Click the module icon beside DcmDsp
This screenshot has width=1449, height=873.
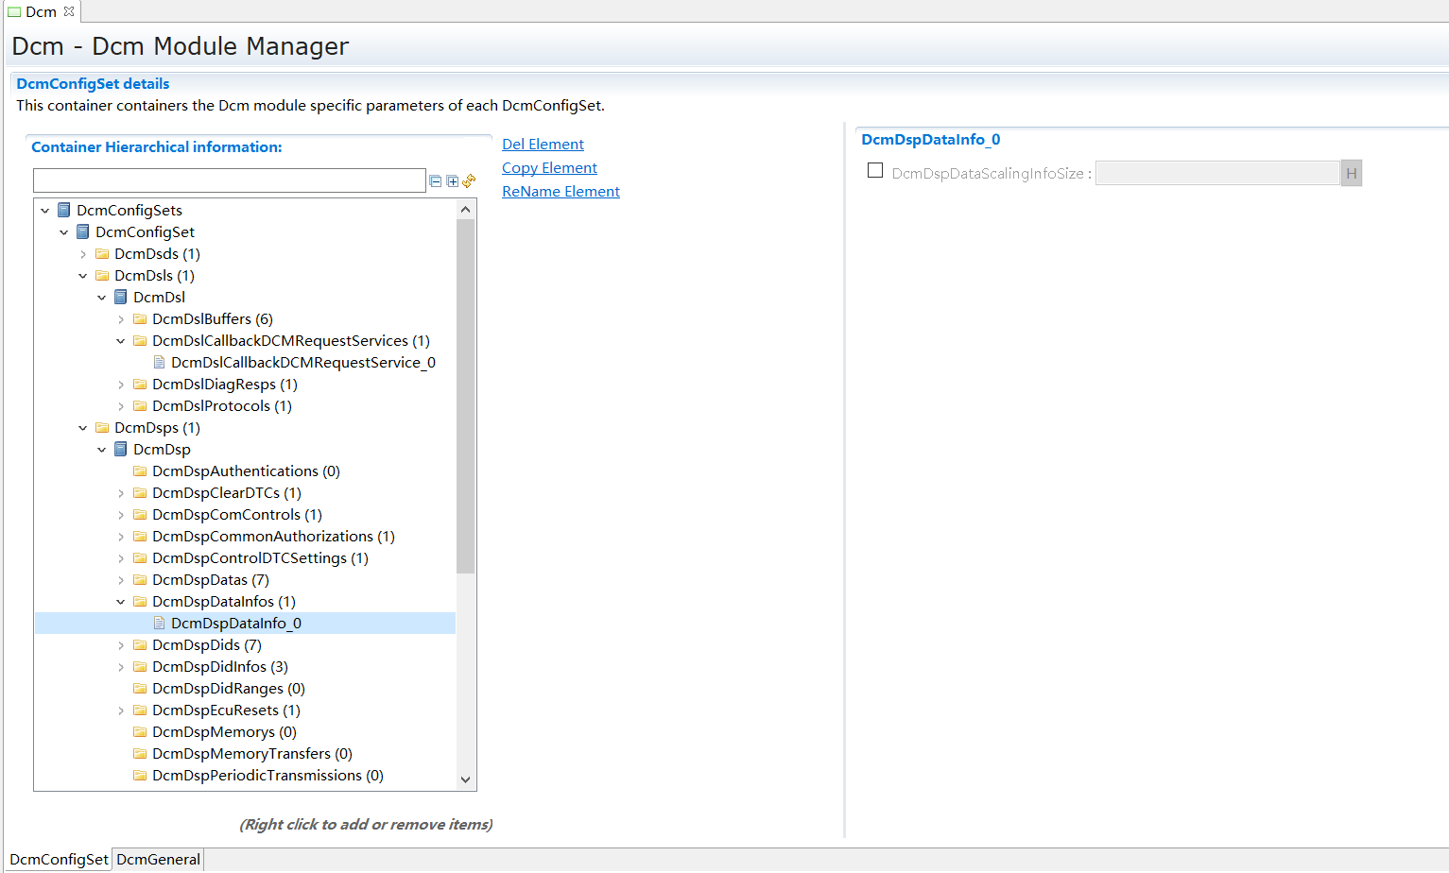(120, 449)
